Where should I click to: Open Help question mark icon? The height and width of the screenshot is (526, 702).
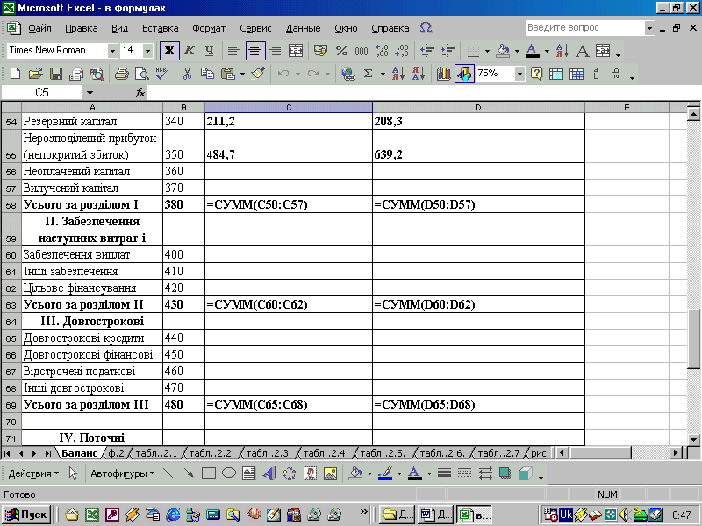[536, 74]
